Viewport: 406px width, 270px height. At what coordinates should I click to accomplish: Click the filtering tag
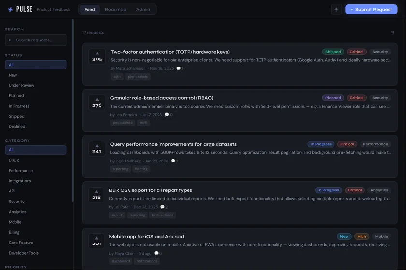tap(141, 169)
